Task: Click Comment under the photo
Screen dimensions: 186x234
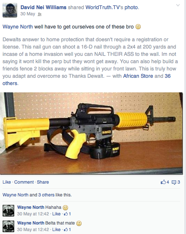Action: tap(24, 182)
